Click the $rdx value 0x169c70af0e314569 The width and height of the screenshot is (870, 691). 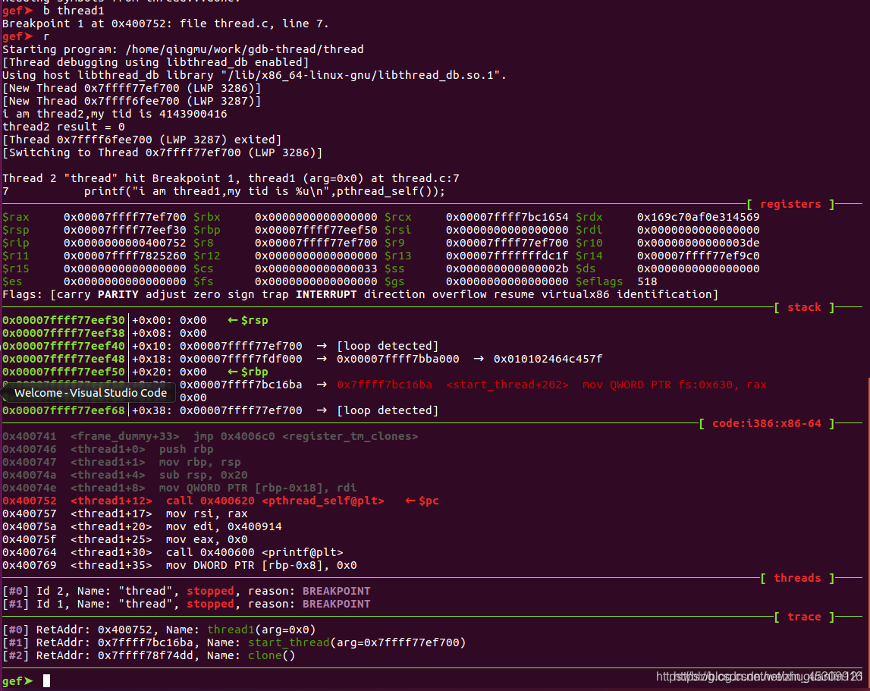click(698, 217)
